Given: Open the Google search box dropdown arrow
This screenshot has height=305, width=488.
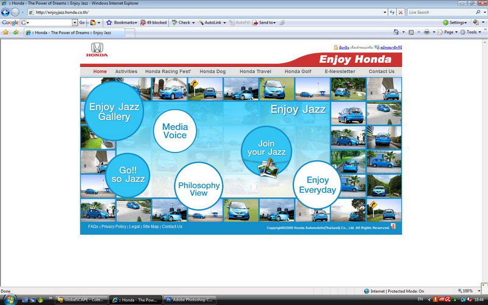Looking at the screenshot, I should point(74,23).
